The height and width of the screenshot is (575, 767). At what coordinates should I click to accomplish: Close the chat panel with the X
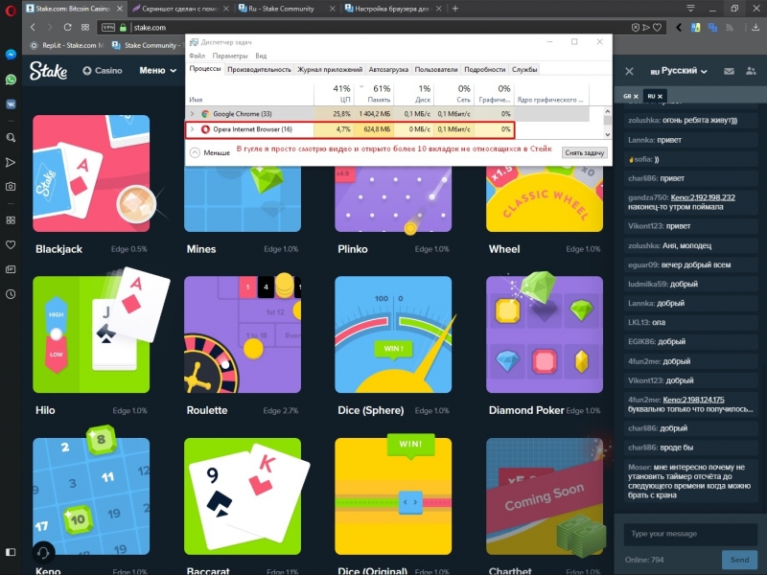630,71
